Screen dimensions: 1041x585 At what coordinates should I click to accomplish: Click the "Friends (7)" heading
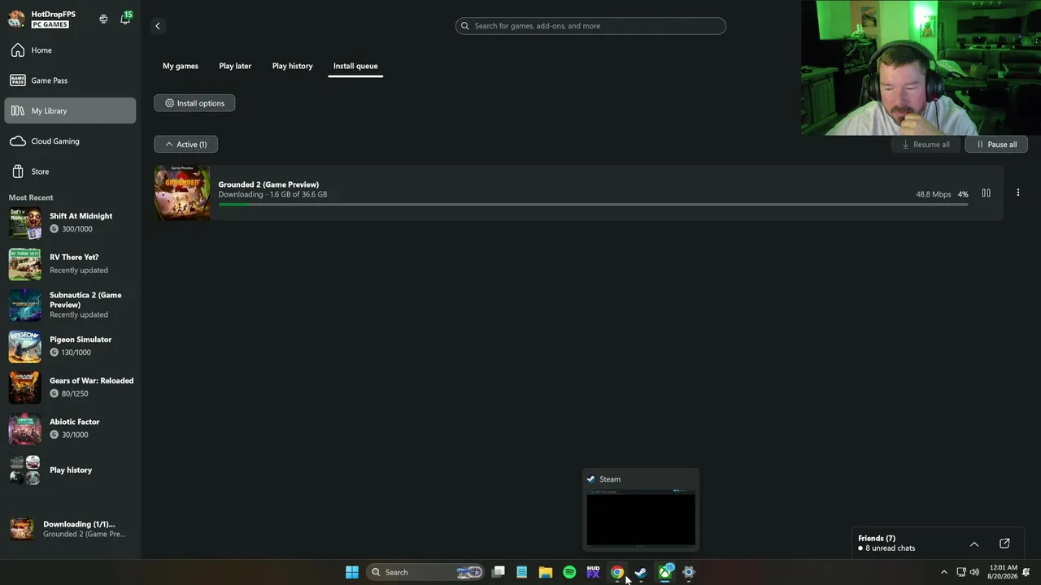(877, 538)
